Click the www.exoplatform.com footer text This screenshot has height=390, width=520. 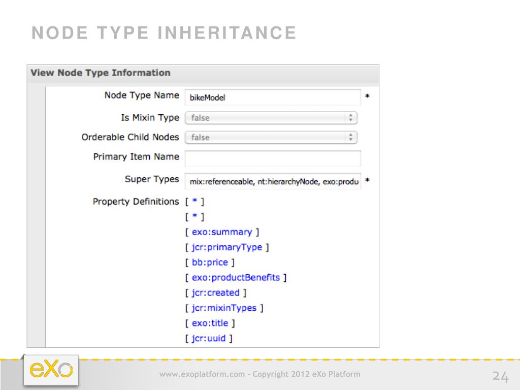pos(202,374)
